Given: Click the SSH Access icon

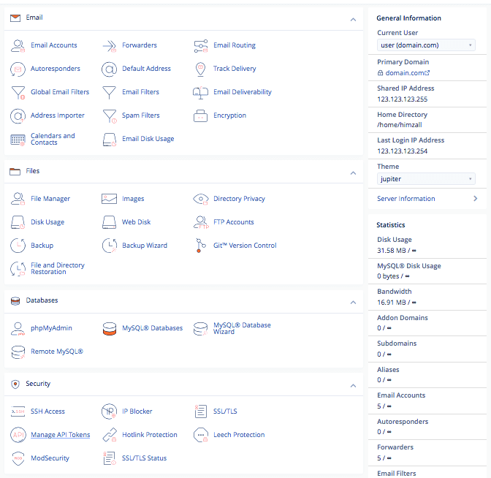Looking at the screenshot, I should [x=18, y=411].
